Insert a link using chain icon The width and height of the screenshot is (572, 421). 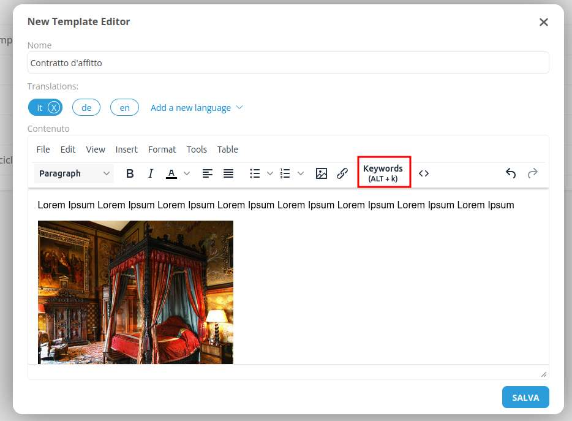pyautogui.click(x=342, y=173)
